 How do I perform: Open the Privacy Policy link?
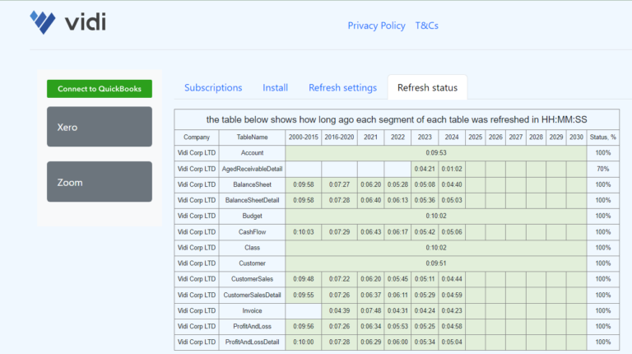376,26
